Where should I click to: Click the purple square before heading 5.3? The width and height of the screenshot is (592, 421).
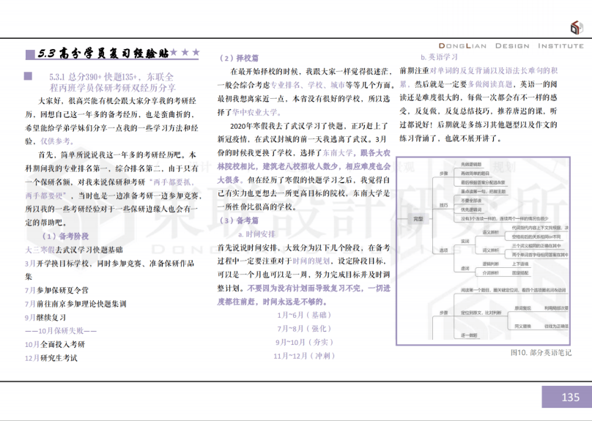[30, 54]
